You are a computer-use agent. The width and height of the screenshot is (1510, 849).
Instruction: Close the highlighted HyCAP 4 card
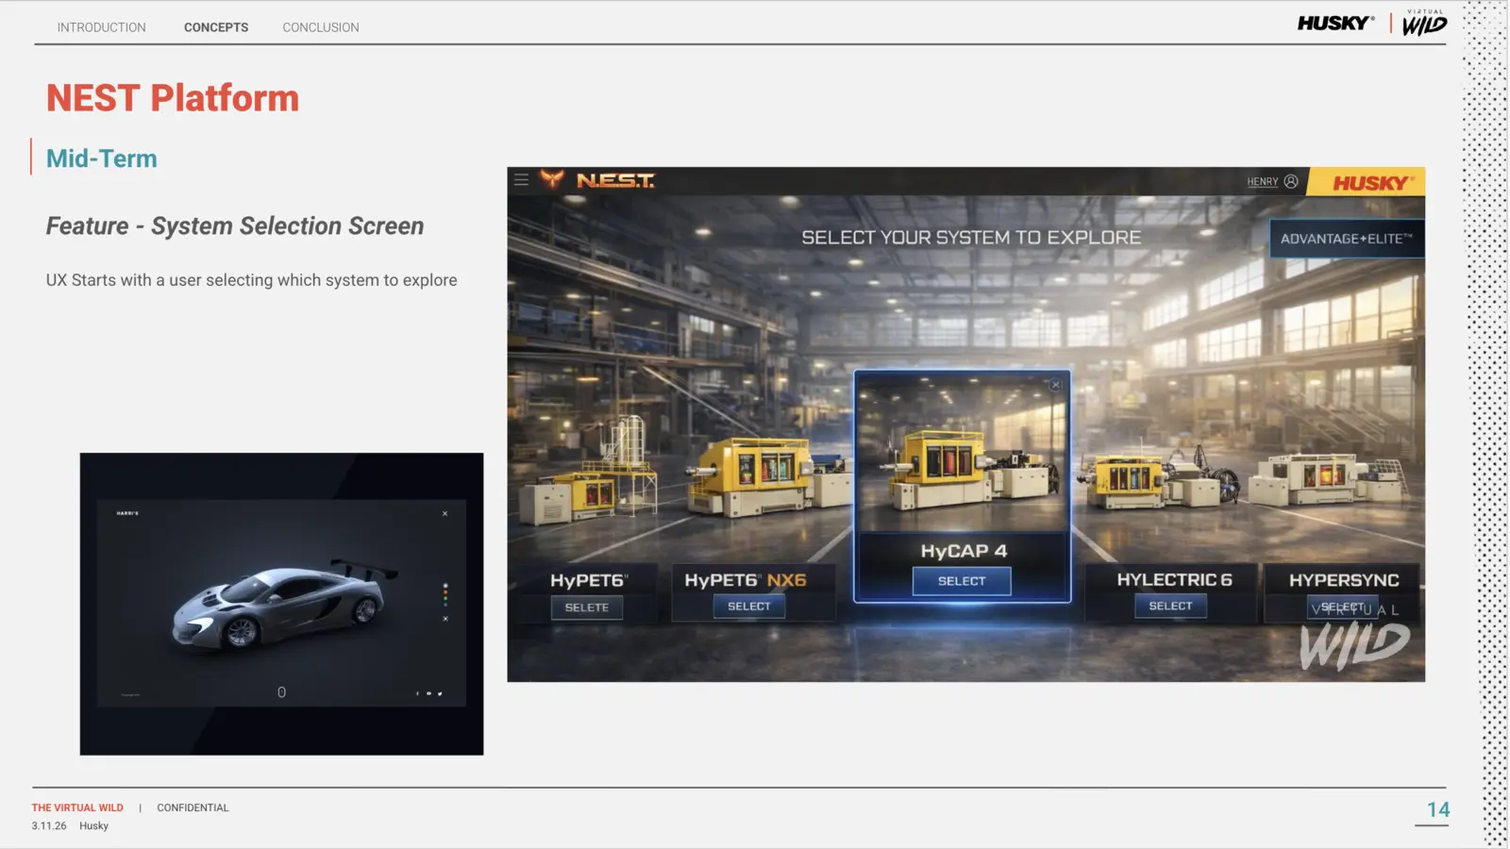pyautogui.click(x=1056, y=385)
